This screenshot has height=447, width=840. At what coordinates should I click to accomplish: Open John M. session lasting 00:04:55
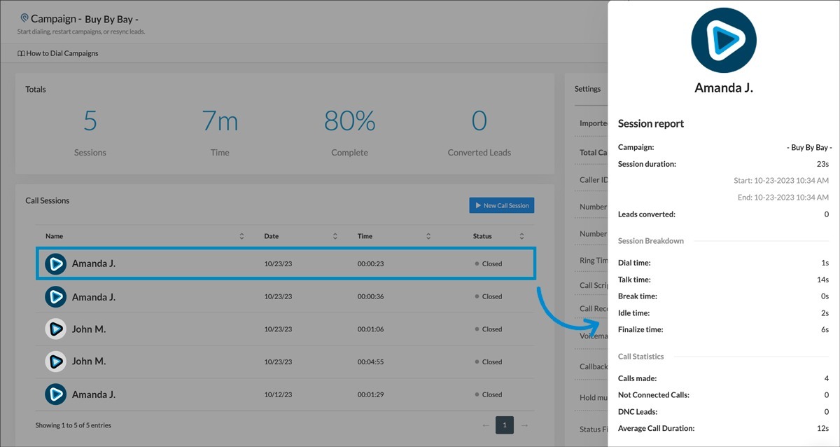pyautogui.click(x=89, y=362)
